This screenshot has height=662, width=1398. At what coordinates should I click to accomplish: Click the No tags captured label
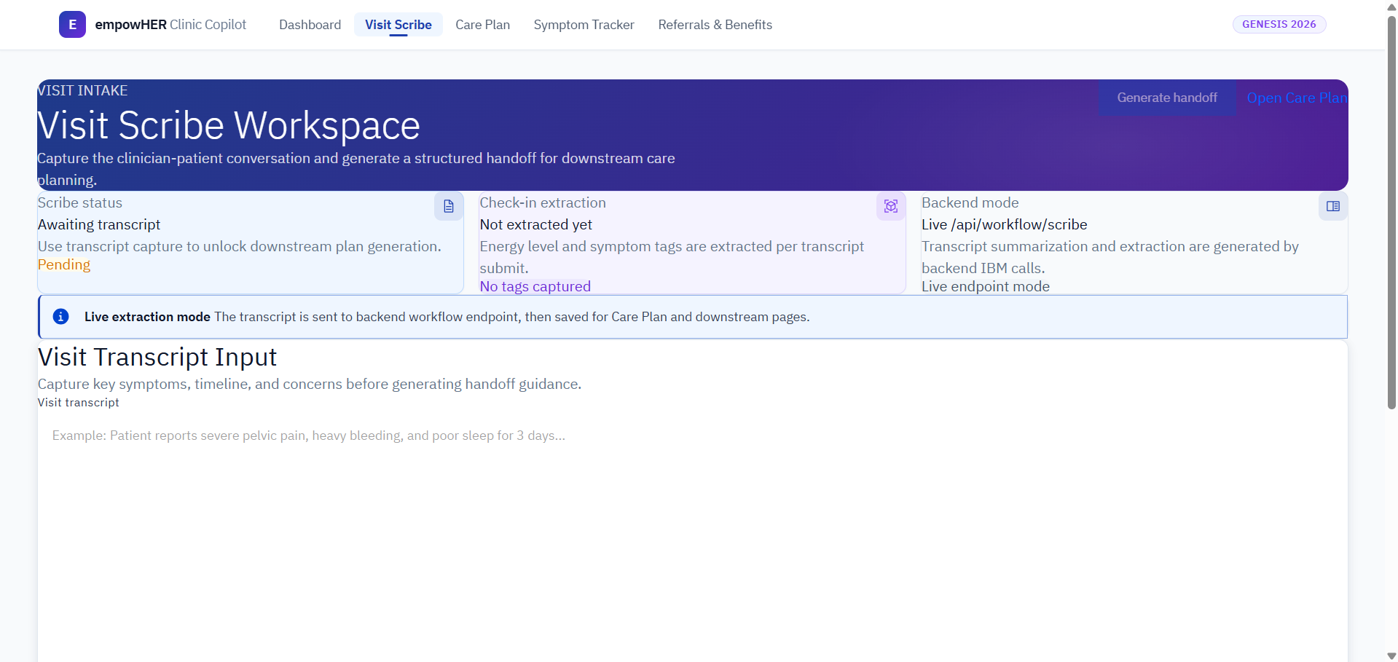click(535, 287)
